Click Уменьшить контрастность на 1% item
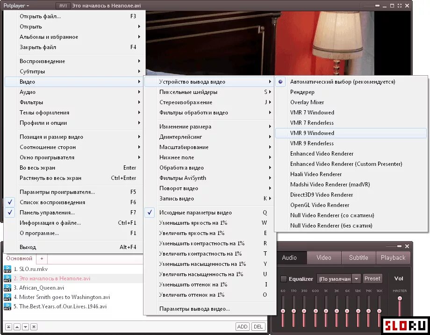 (209, 243)
